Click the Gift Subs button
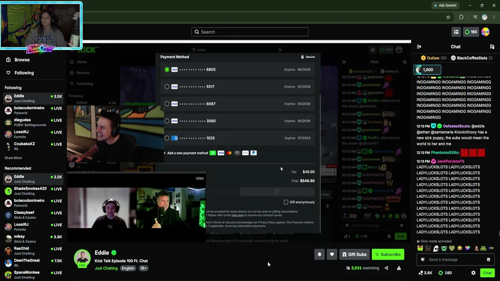Screen dimensions: 500x281 (354, 254)
